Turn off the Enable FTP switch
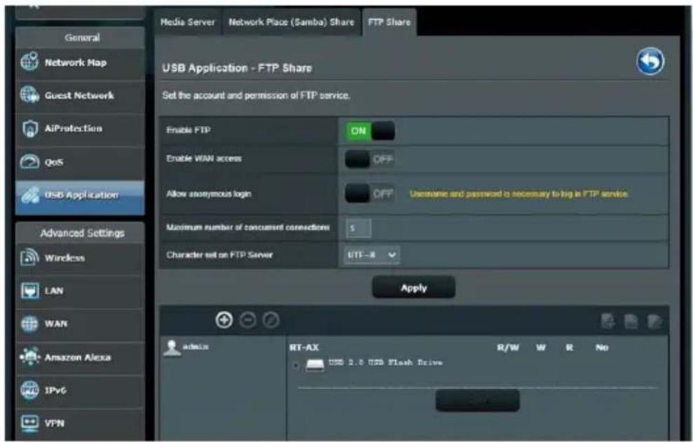Viewport: 693px width, 442px height. coord(370,131)
